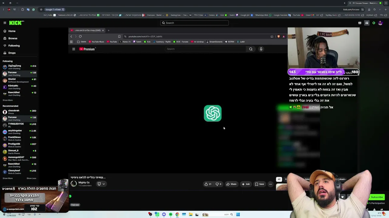Click Ask under the YouTube video
The image size is (389, 218).
[x=246, y=184]
